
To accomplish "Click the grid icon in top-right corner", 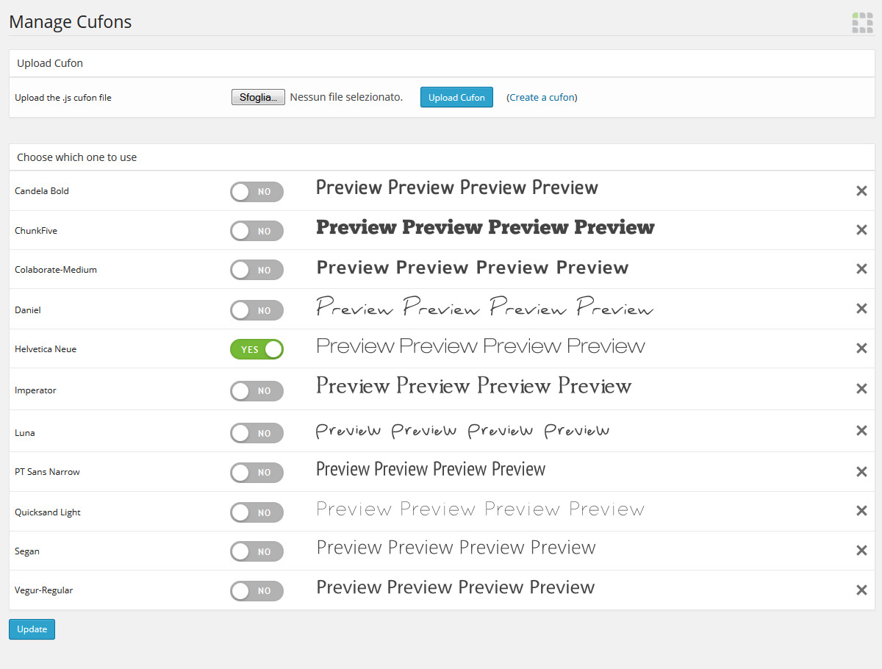I will [x=862, y=23].
